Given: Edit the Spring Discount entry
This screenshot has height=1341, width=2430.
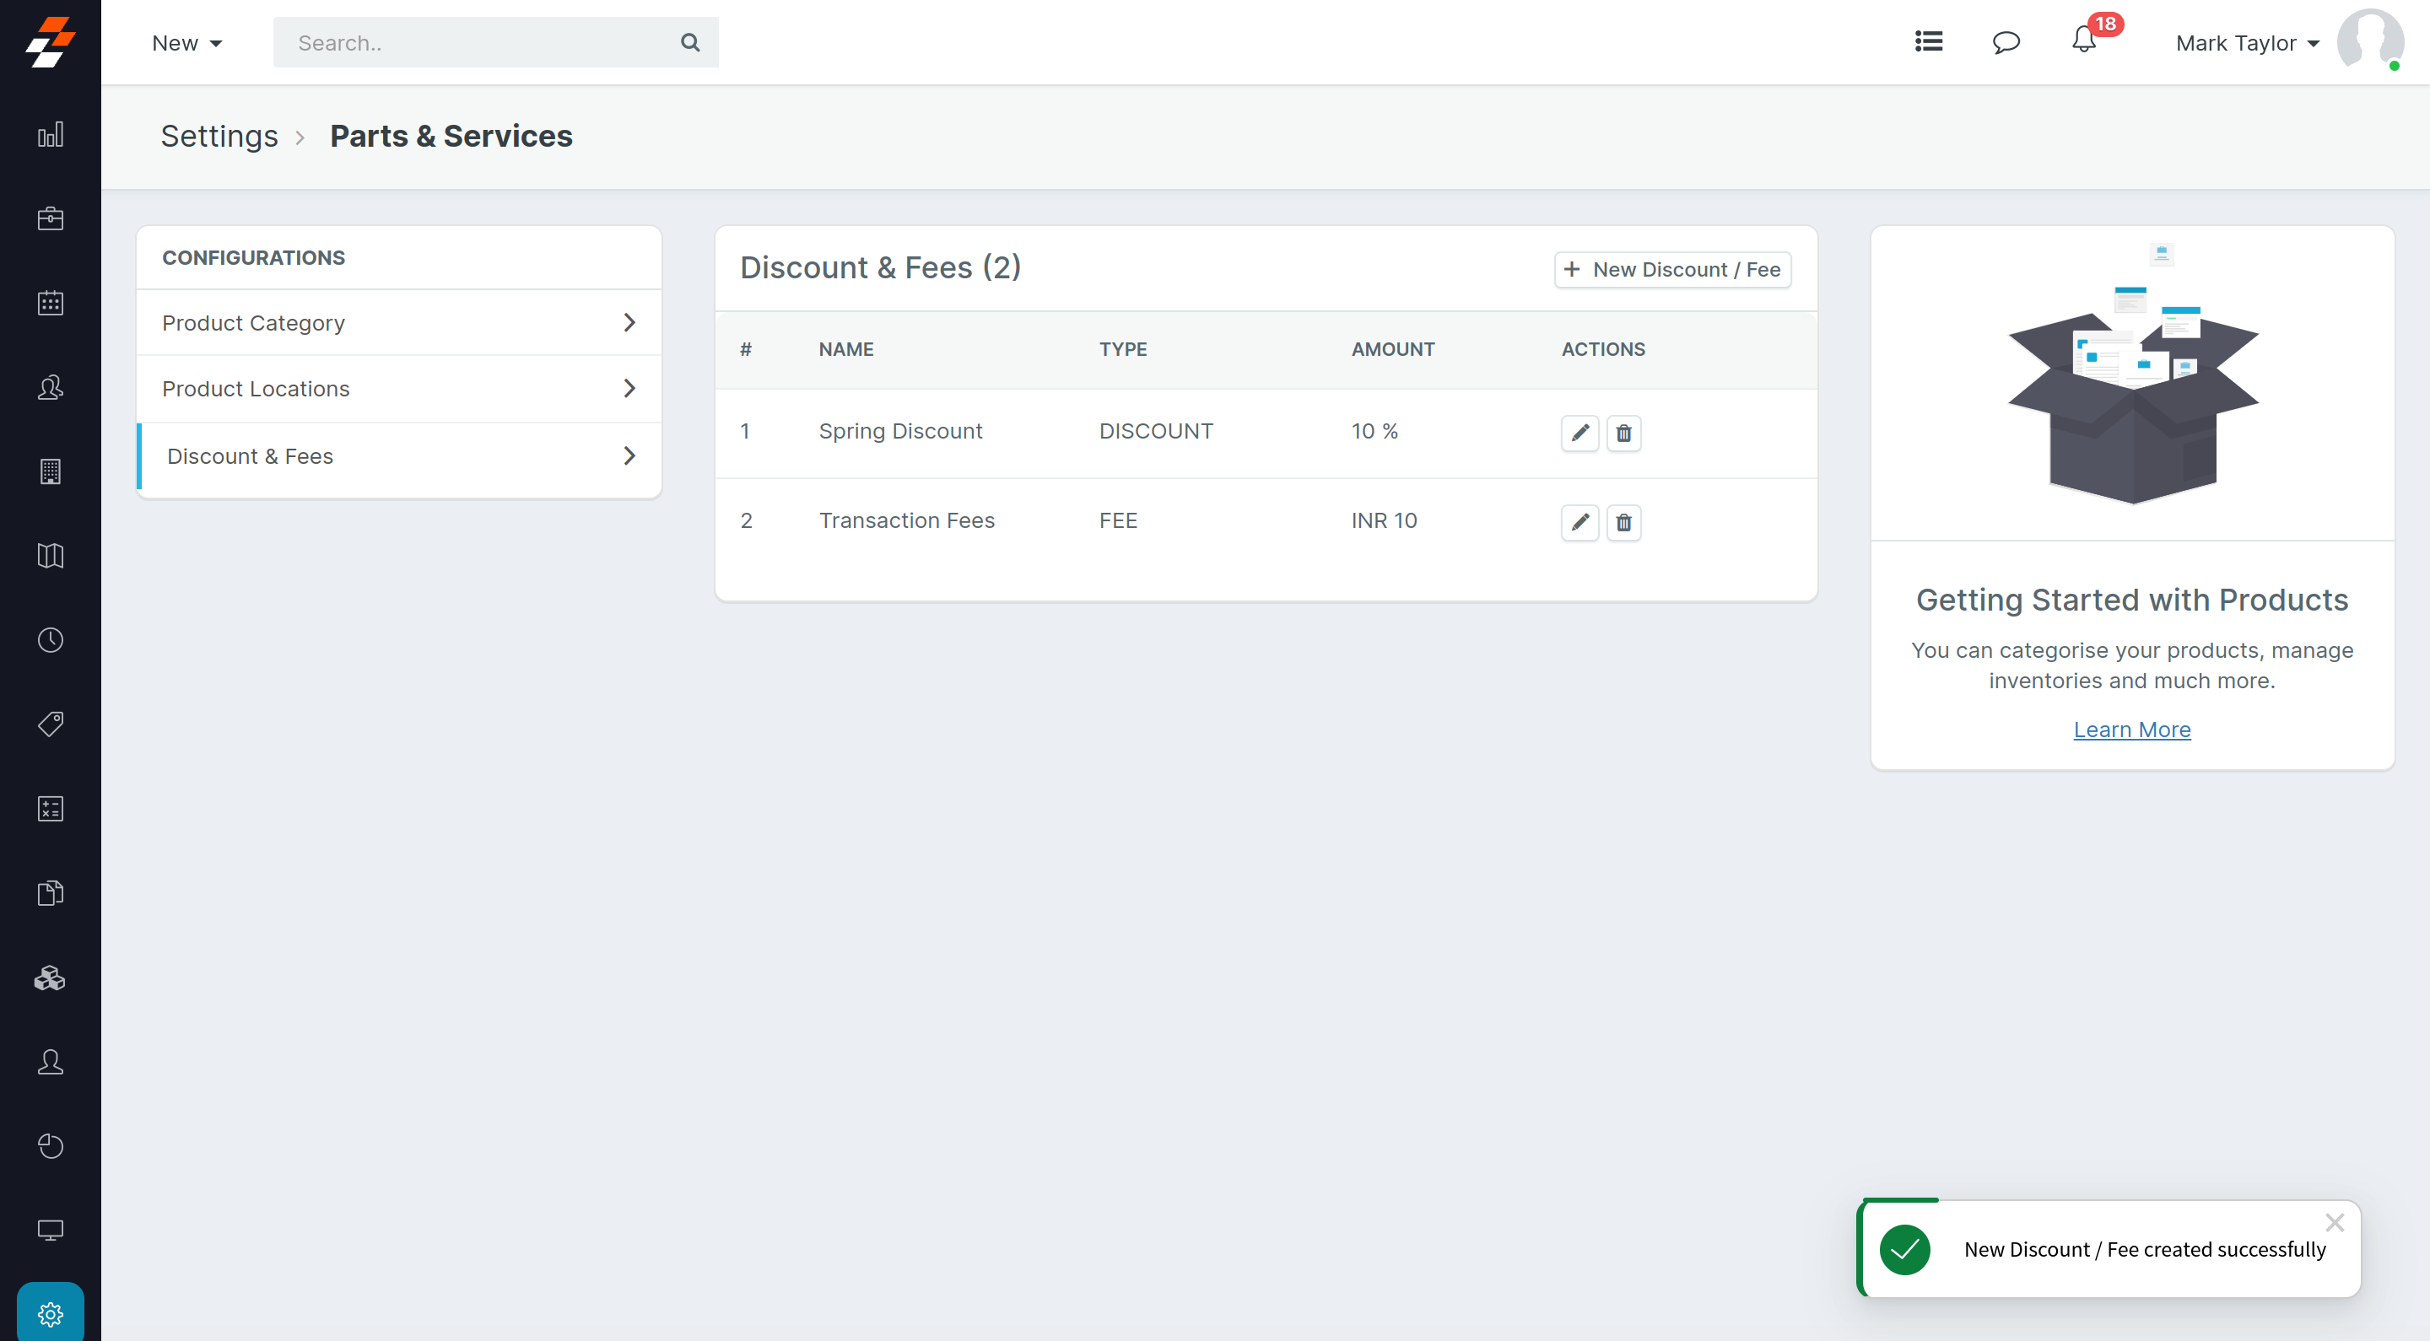Looking at the screenshot, I should click(x=1579, y=433).
